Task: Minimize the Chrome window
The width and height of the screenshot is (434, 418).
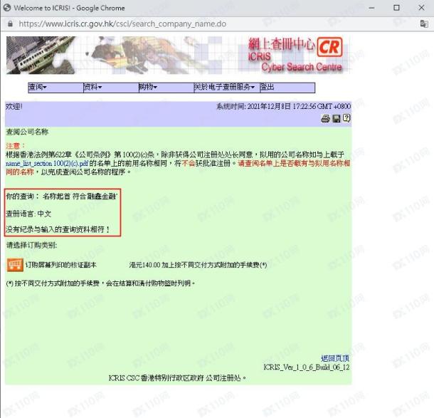Action: [x=371, y=8]
